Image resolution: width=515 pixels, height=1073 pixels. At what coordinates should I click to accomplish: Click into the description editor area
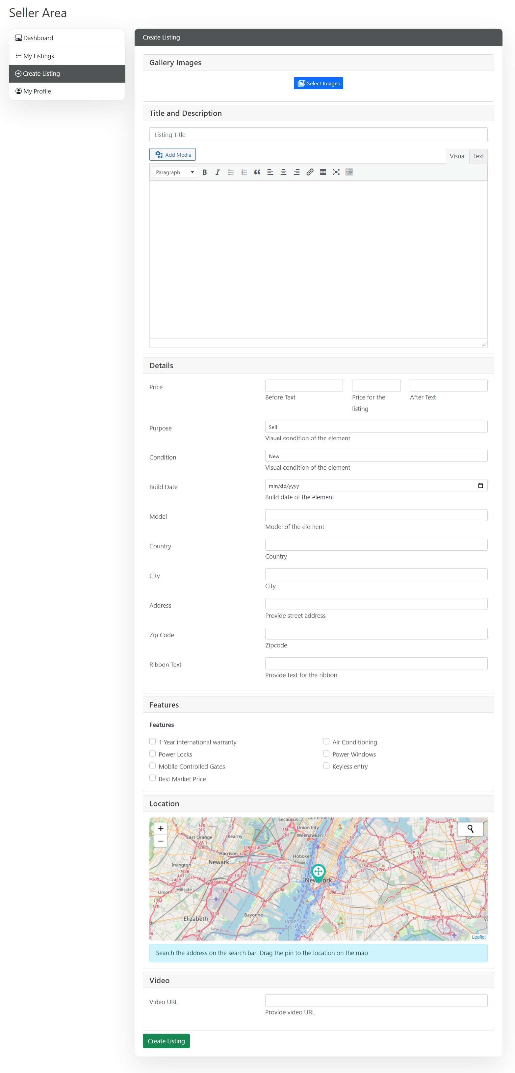(x=319, y=259)
